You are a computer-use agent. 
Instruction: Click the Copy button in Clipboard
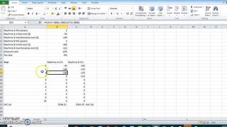coord(12,11)
